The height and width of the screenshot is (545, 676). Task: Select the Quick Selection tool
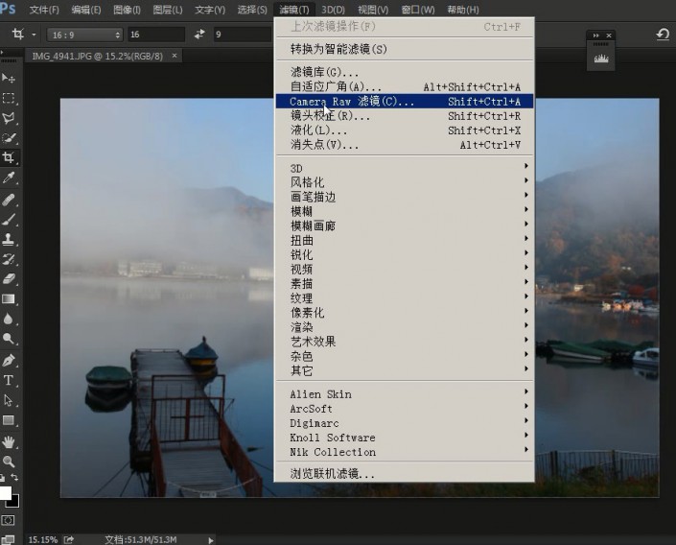(x=9, y=137)
